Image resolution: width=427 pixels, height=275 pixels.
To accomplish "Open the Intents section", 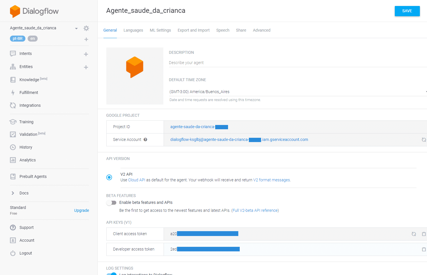I will (x=26, y=54).
